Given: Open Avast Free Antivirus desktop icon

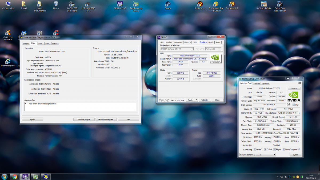Looking at the screenshot, I should [8, 35].
